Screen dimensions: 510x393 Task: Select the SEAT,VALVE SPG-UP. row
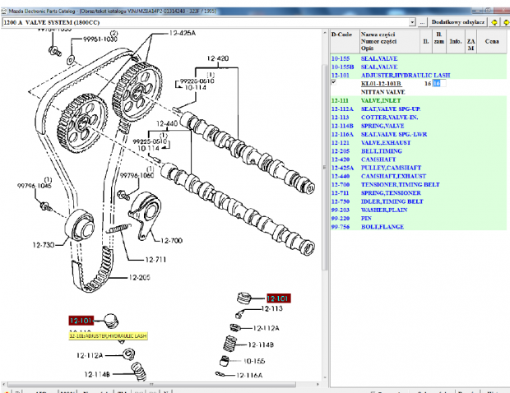[418, 109]
